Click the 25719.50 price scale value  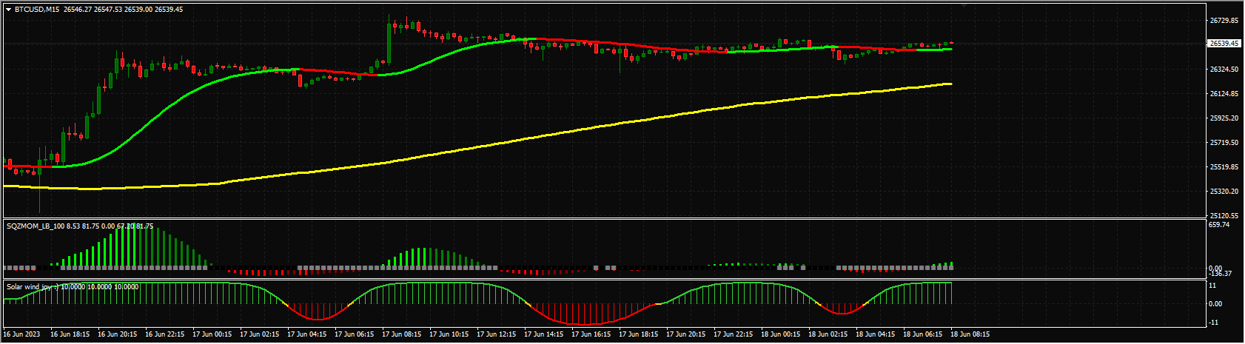1224,143
